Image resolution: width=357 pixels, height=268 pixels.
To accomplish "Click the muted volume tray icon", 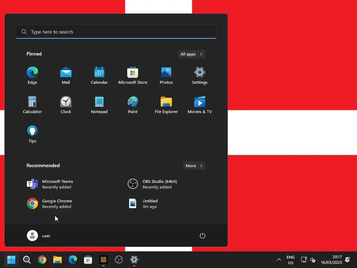I will click(313, 260).
